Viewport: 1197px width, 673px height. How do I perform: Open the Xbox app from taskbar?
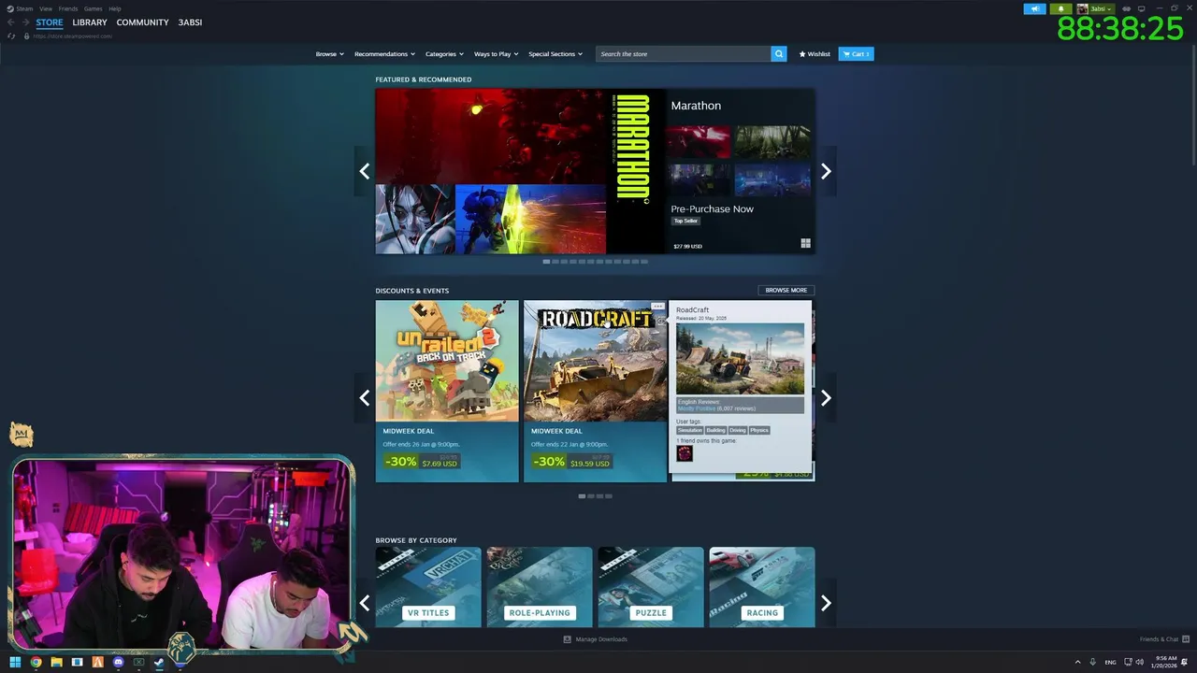tap(138, 663)
